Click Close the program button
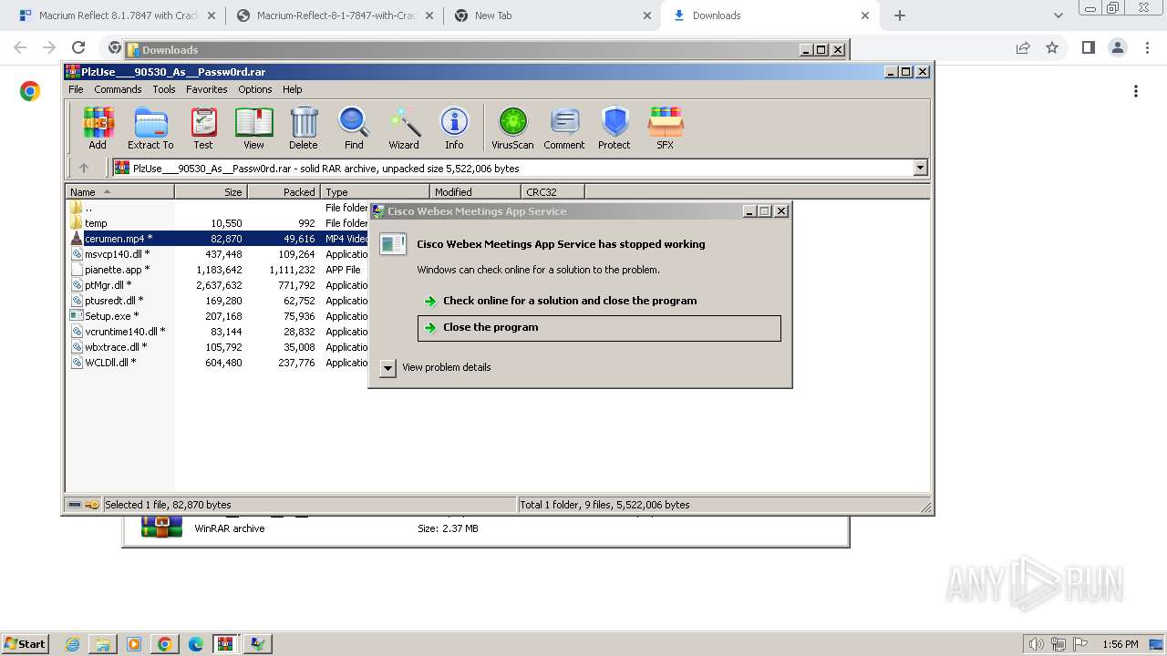 [x=599, y=328]
